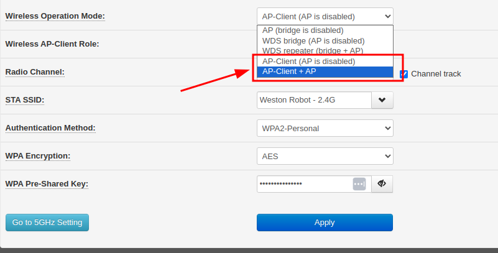Toggle password visibility eye icon
The height and width of the screenshot is (253, 498).
(382, 184)
